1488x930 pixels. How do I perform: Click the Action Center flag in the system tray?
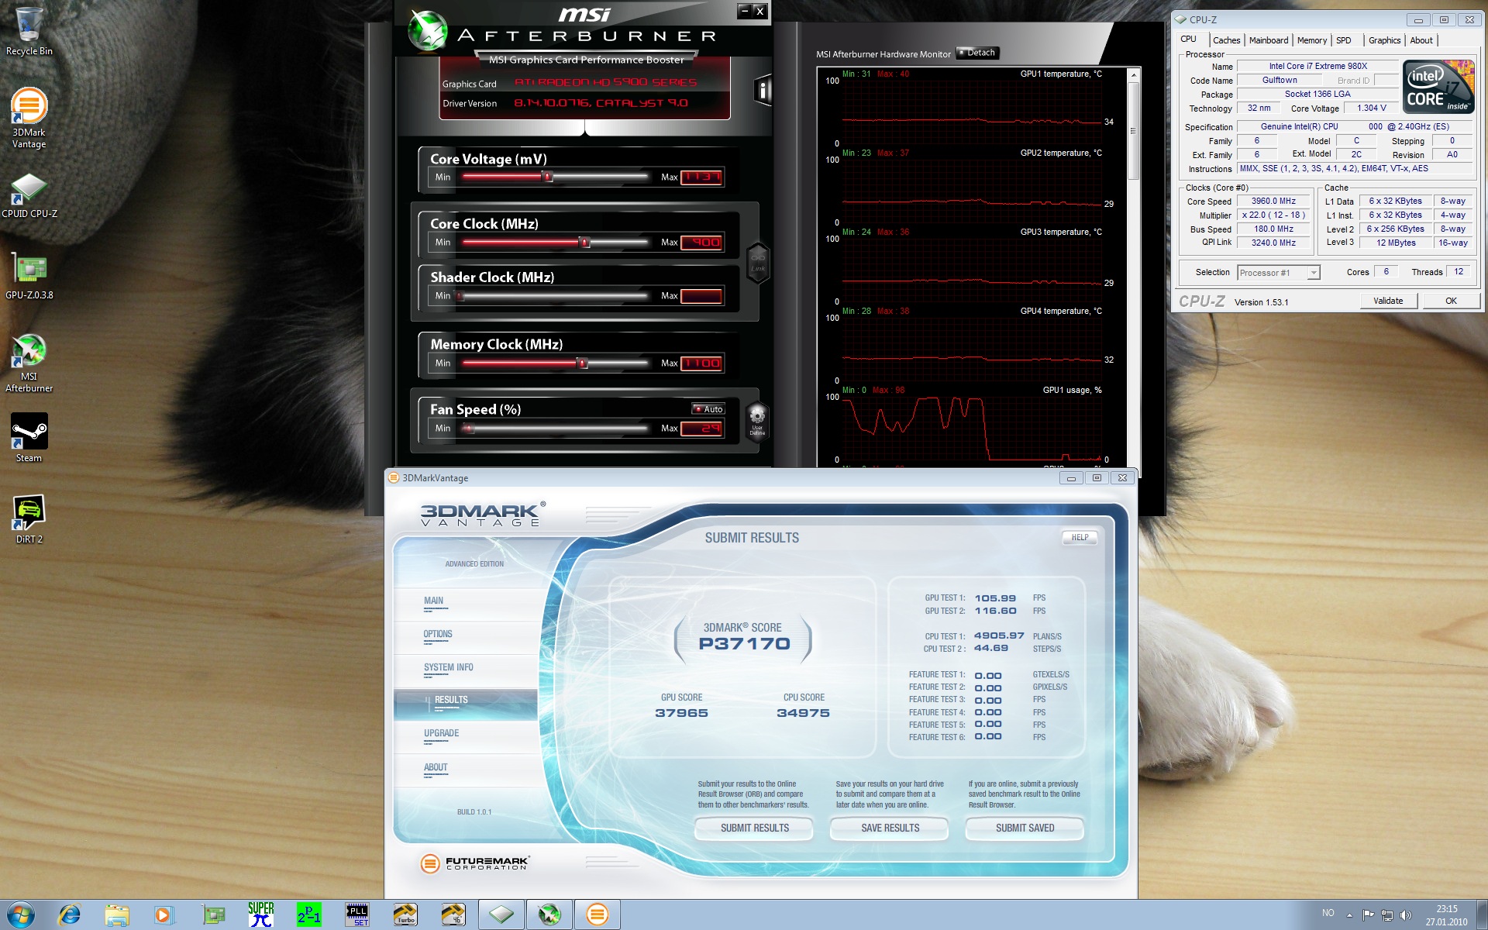click(1368, 915)
